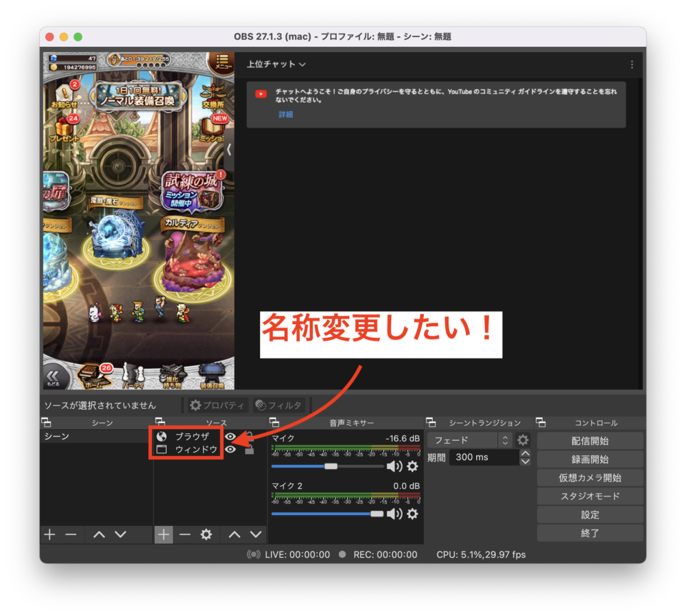Screen dimensions: 686x616
Task: Decrease the transition duration with the down arrow
Action: pyautogui.click(x=525, y=461)
